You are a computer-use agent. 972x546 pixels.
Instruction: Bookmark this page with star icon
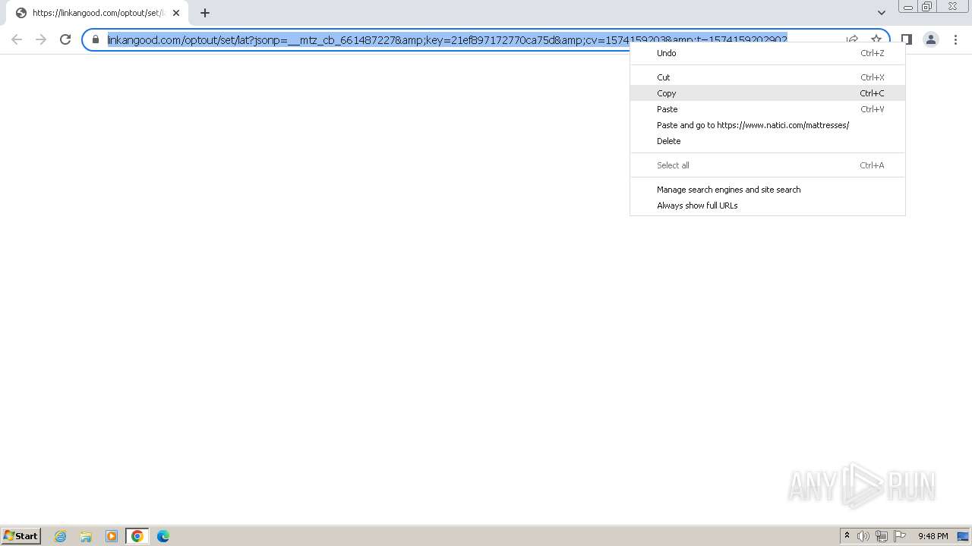[876, 39]
